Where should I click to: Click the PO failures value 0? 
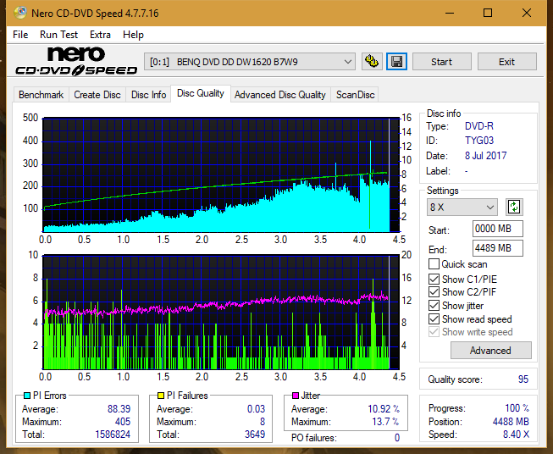pos(397,438)
